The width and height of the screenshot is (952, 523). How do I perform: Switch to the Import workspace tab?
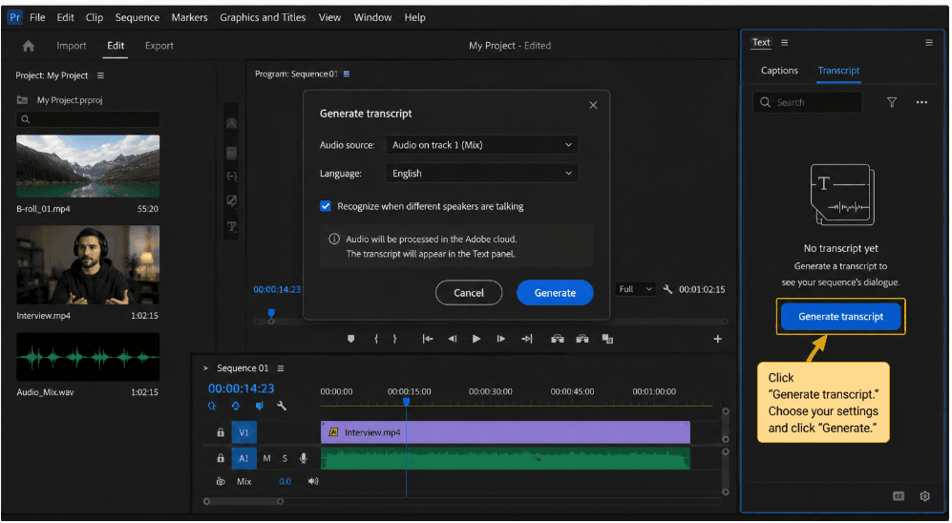[x=72, y=46]
